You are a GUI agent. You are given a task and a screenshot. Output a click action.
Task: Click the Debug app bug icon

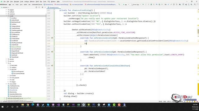point(151,4)
